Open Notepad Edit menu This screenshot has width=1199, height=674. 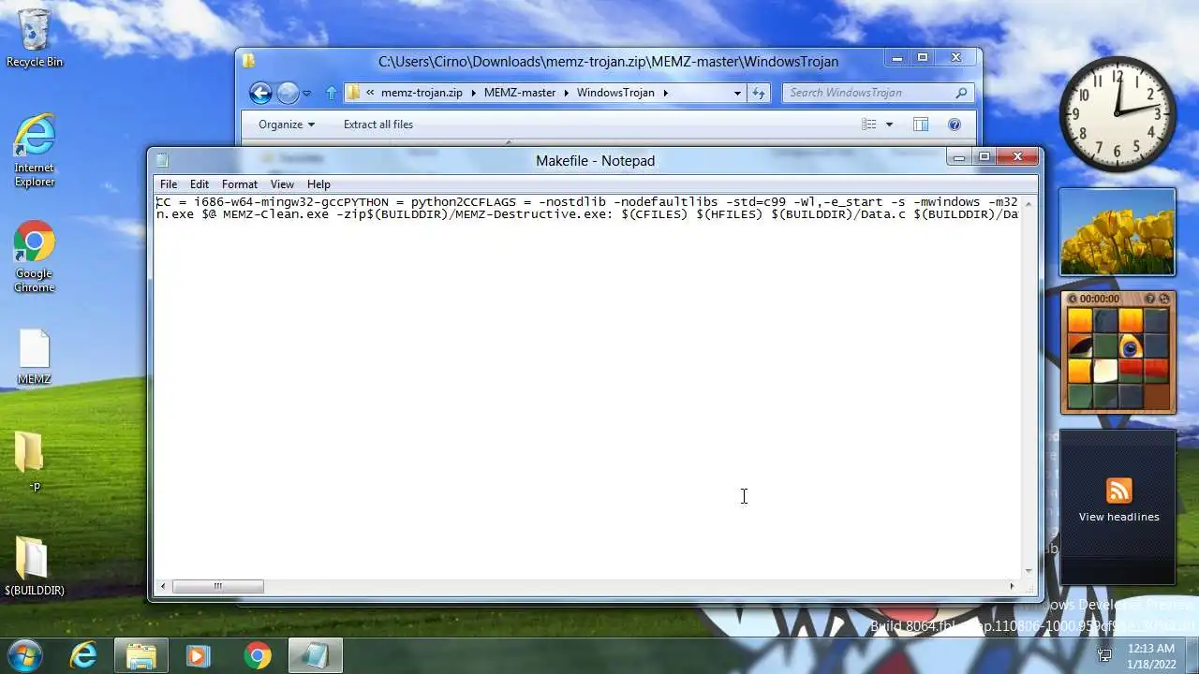pos(200,184)
